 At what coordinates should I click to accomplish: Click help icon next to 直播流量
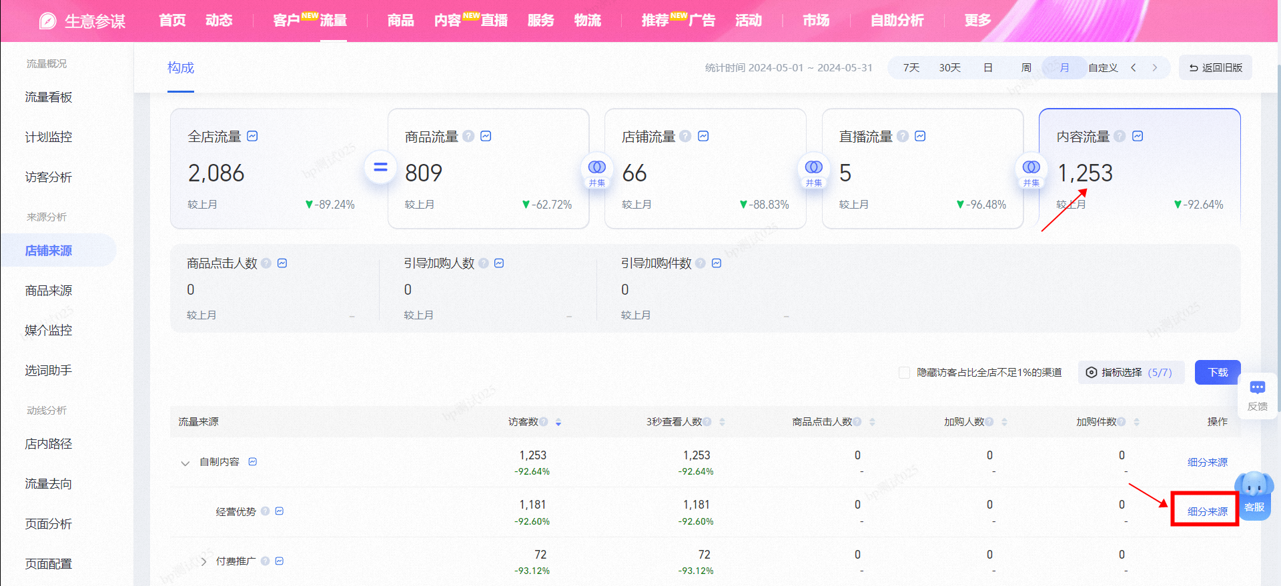[903, 136]
